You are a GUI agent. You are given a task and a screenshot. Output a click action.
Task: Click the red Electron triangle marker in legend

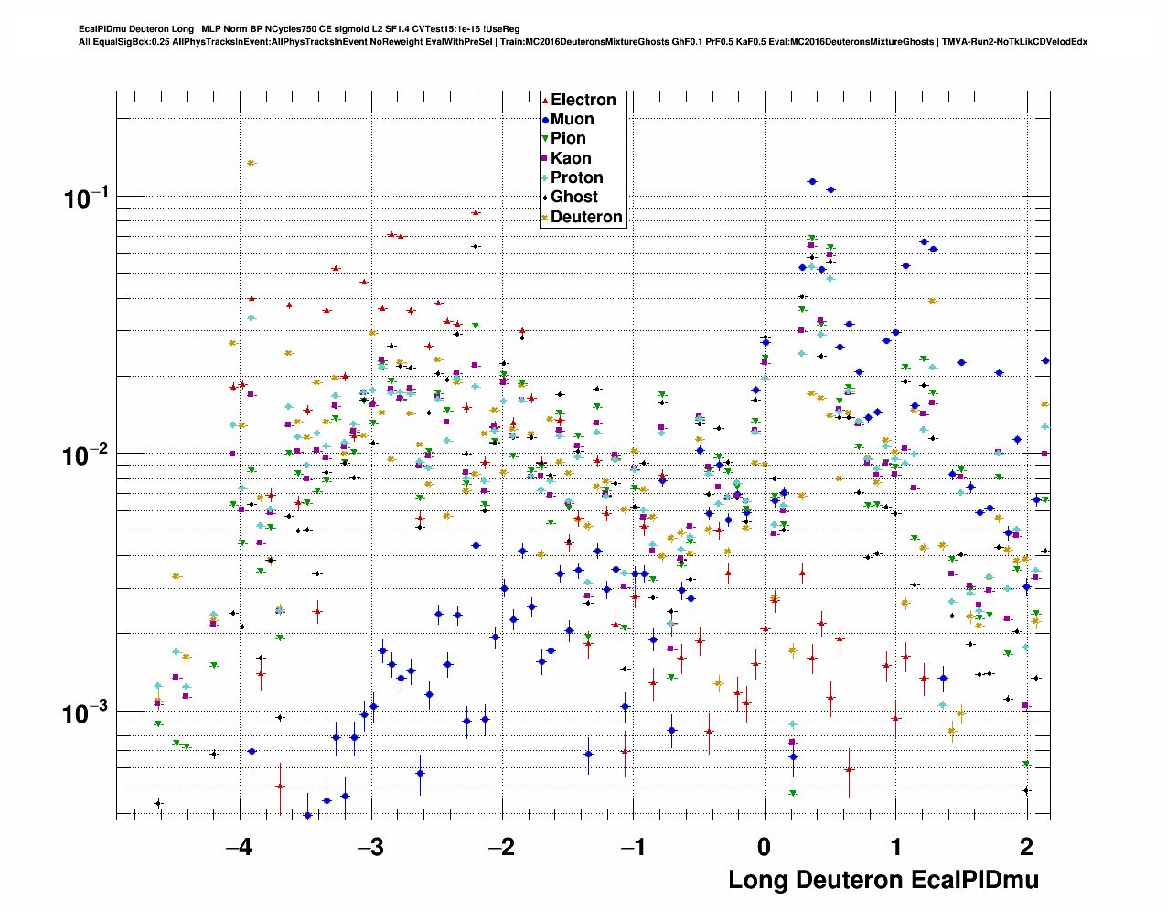pos(545,101)
